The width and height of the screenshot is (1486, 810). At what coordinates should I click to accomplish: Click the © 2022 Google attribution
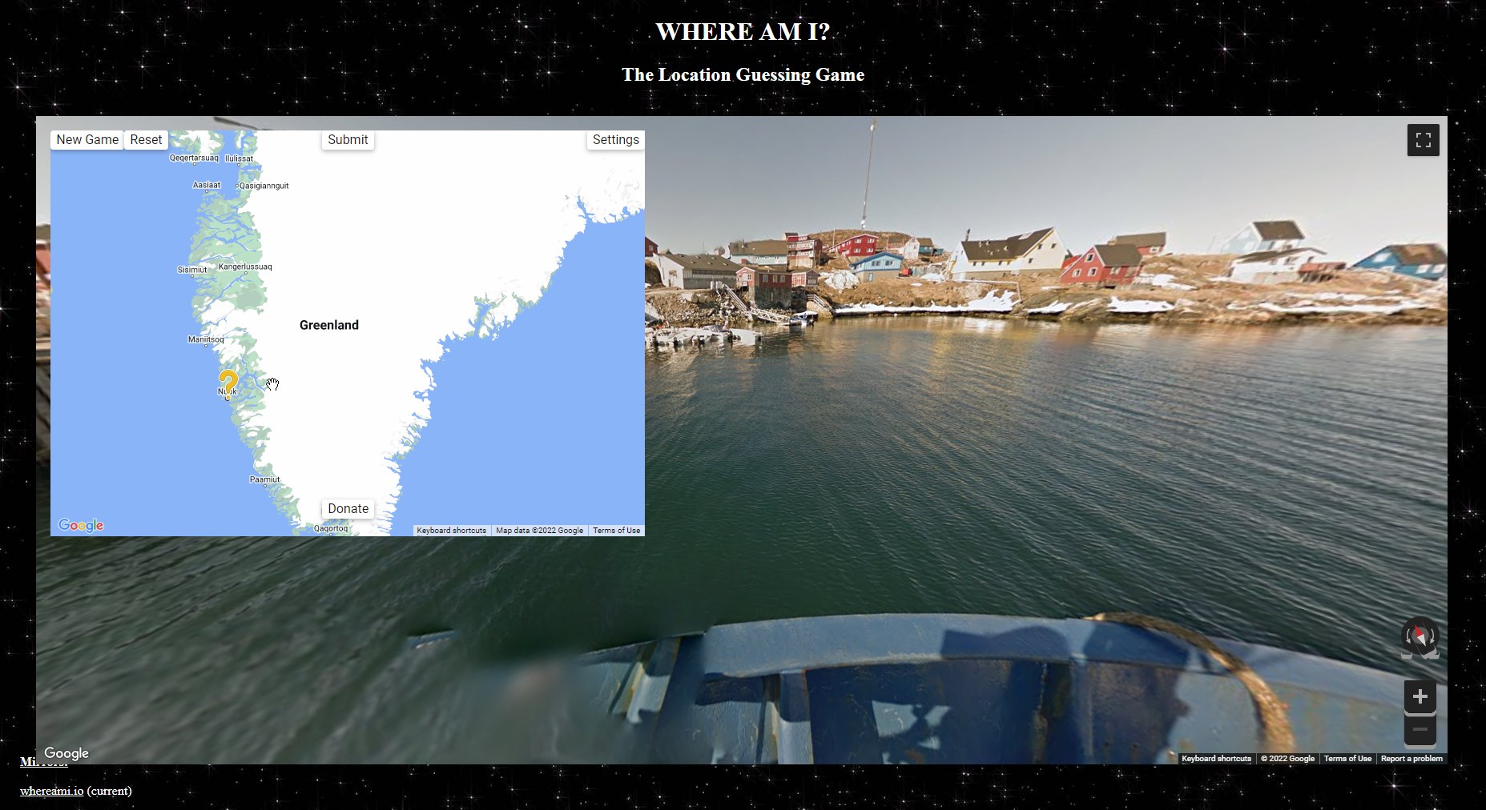click(1287, 758)
